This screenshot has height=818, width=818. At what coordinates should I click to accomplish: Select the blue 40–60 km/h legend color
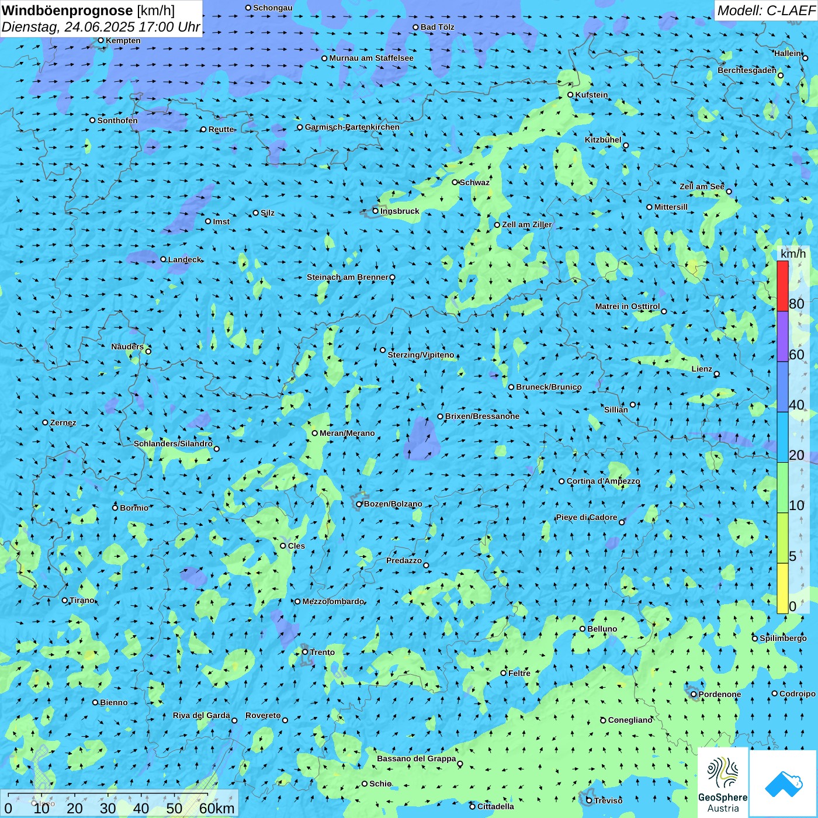click(782, 387)
